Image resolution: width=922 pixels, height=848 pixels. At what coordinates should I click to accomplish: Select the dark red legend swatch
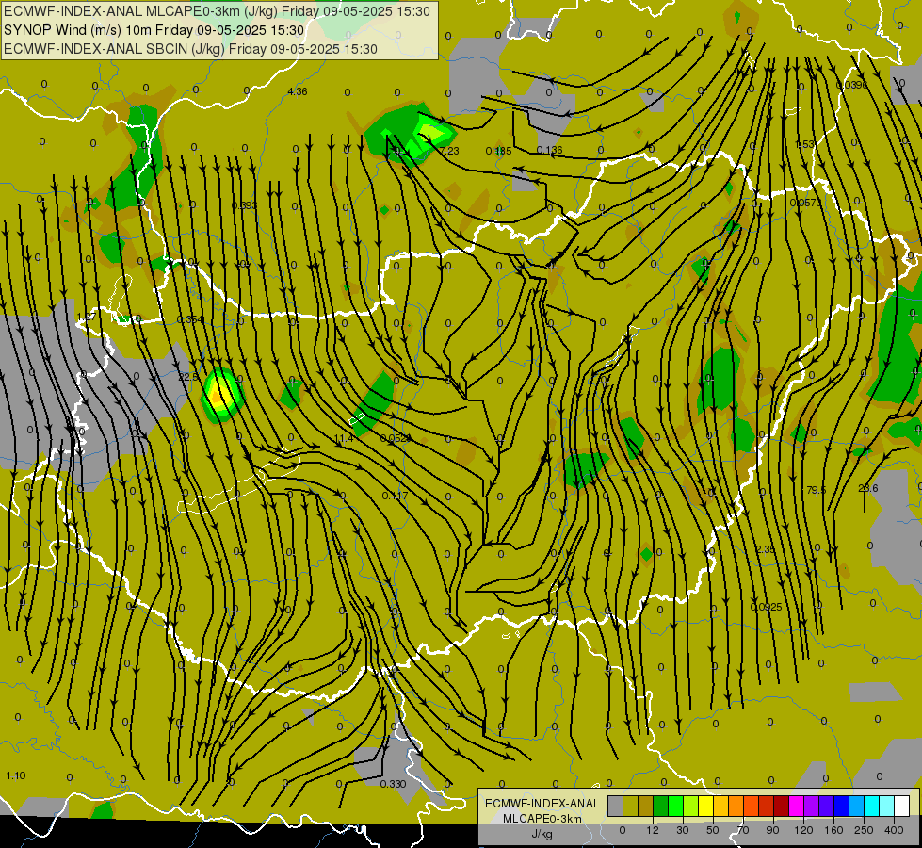(x=782, y=807)
